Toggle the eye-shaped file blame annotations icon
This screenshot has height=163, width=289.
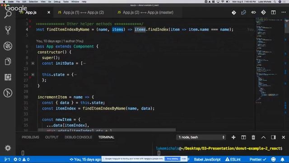(x=253, y=13)
